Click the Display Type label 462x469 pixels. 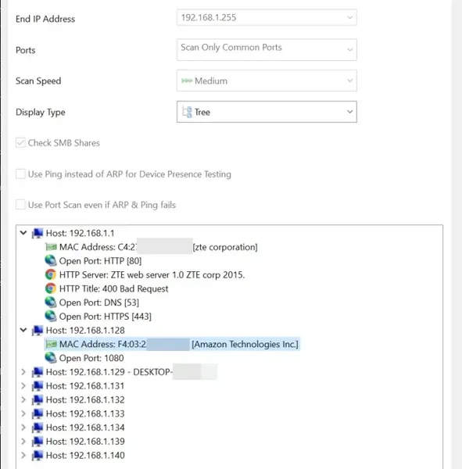pos(41,112)
